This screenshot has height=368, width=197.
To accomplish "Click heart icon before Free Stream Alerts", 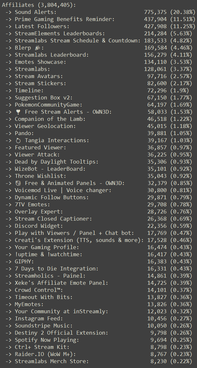I will click(18, 112).
